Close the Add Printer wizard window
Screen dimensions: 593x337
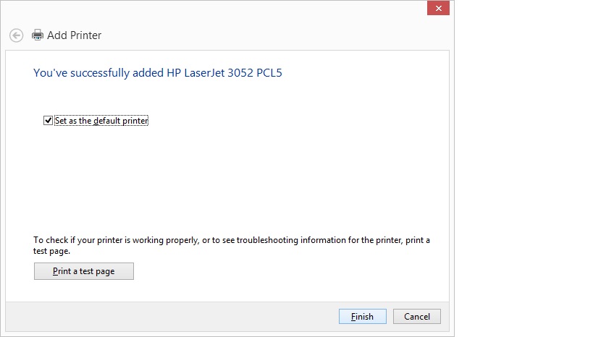(438, 8)
